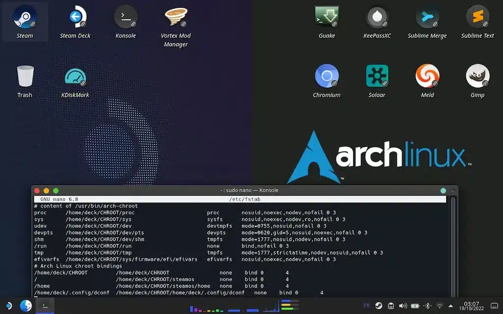Click the Konsole window title '-: sudo nano — Konsole'

coord(249,190)
